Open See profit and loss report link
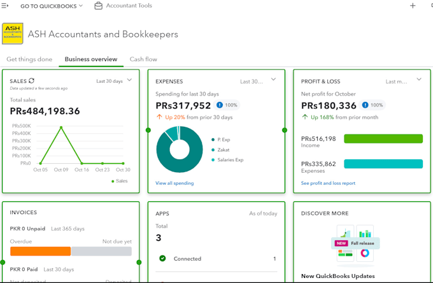The width and height of the screenshot is (433, 283). coord(328,183)
